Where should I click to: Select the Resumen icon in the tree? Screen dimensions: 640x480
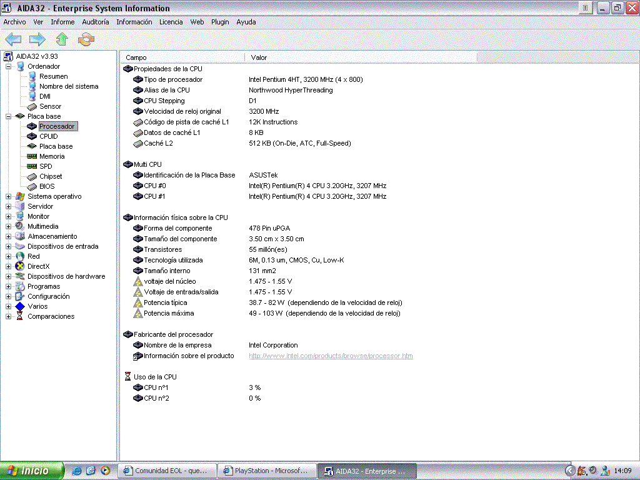32,76
